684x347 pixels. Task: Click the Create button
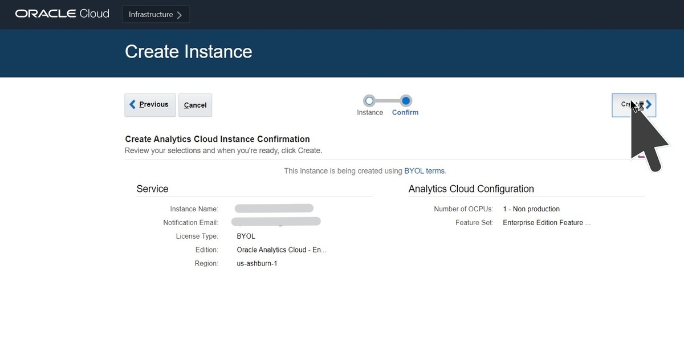[634, 105]
